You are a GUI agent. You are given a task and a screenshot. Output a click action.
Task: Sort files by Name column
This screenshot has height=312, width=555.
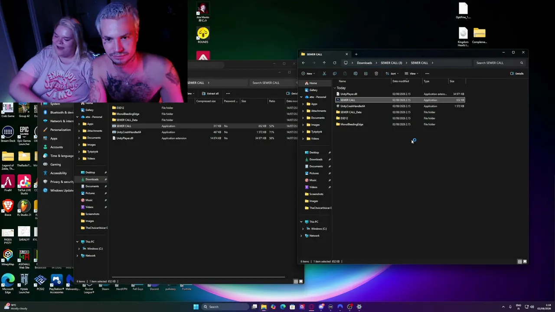click(x=342, y=81)
